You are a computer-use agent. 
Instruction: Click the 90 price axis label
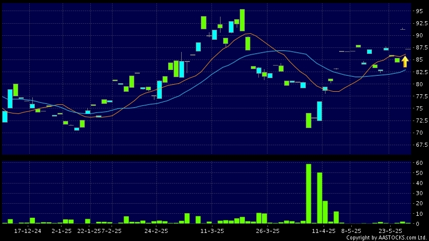[x=419, y=35]
